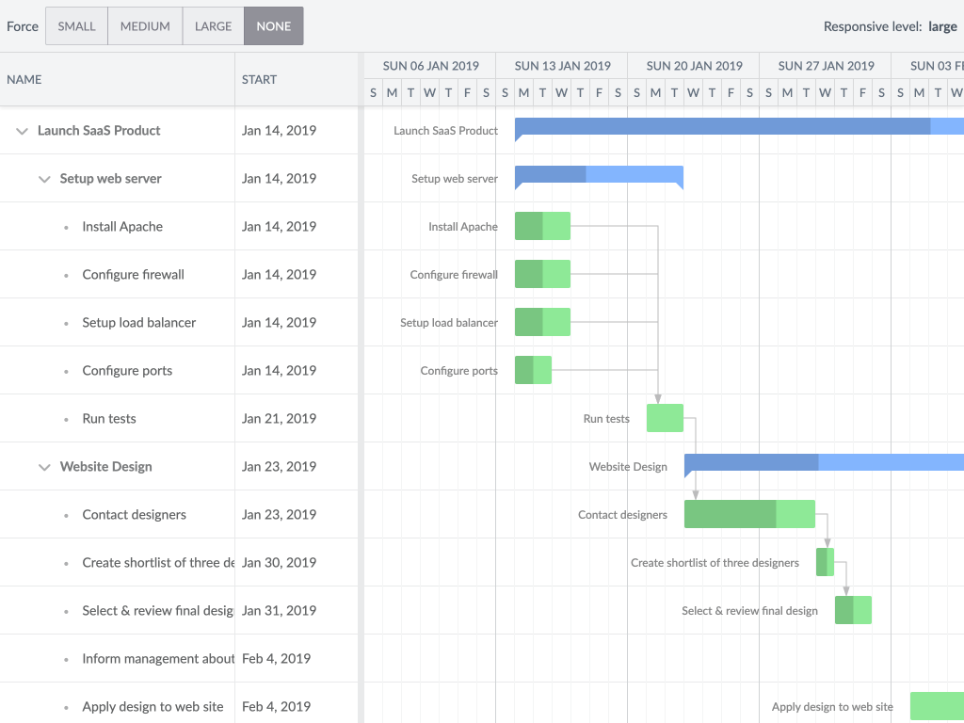Screen dimensions: 964x723
Task: Click the Contact designers task bar
Action: coord(749,513)
